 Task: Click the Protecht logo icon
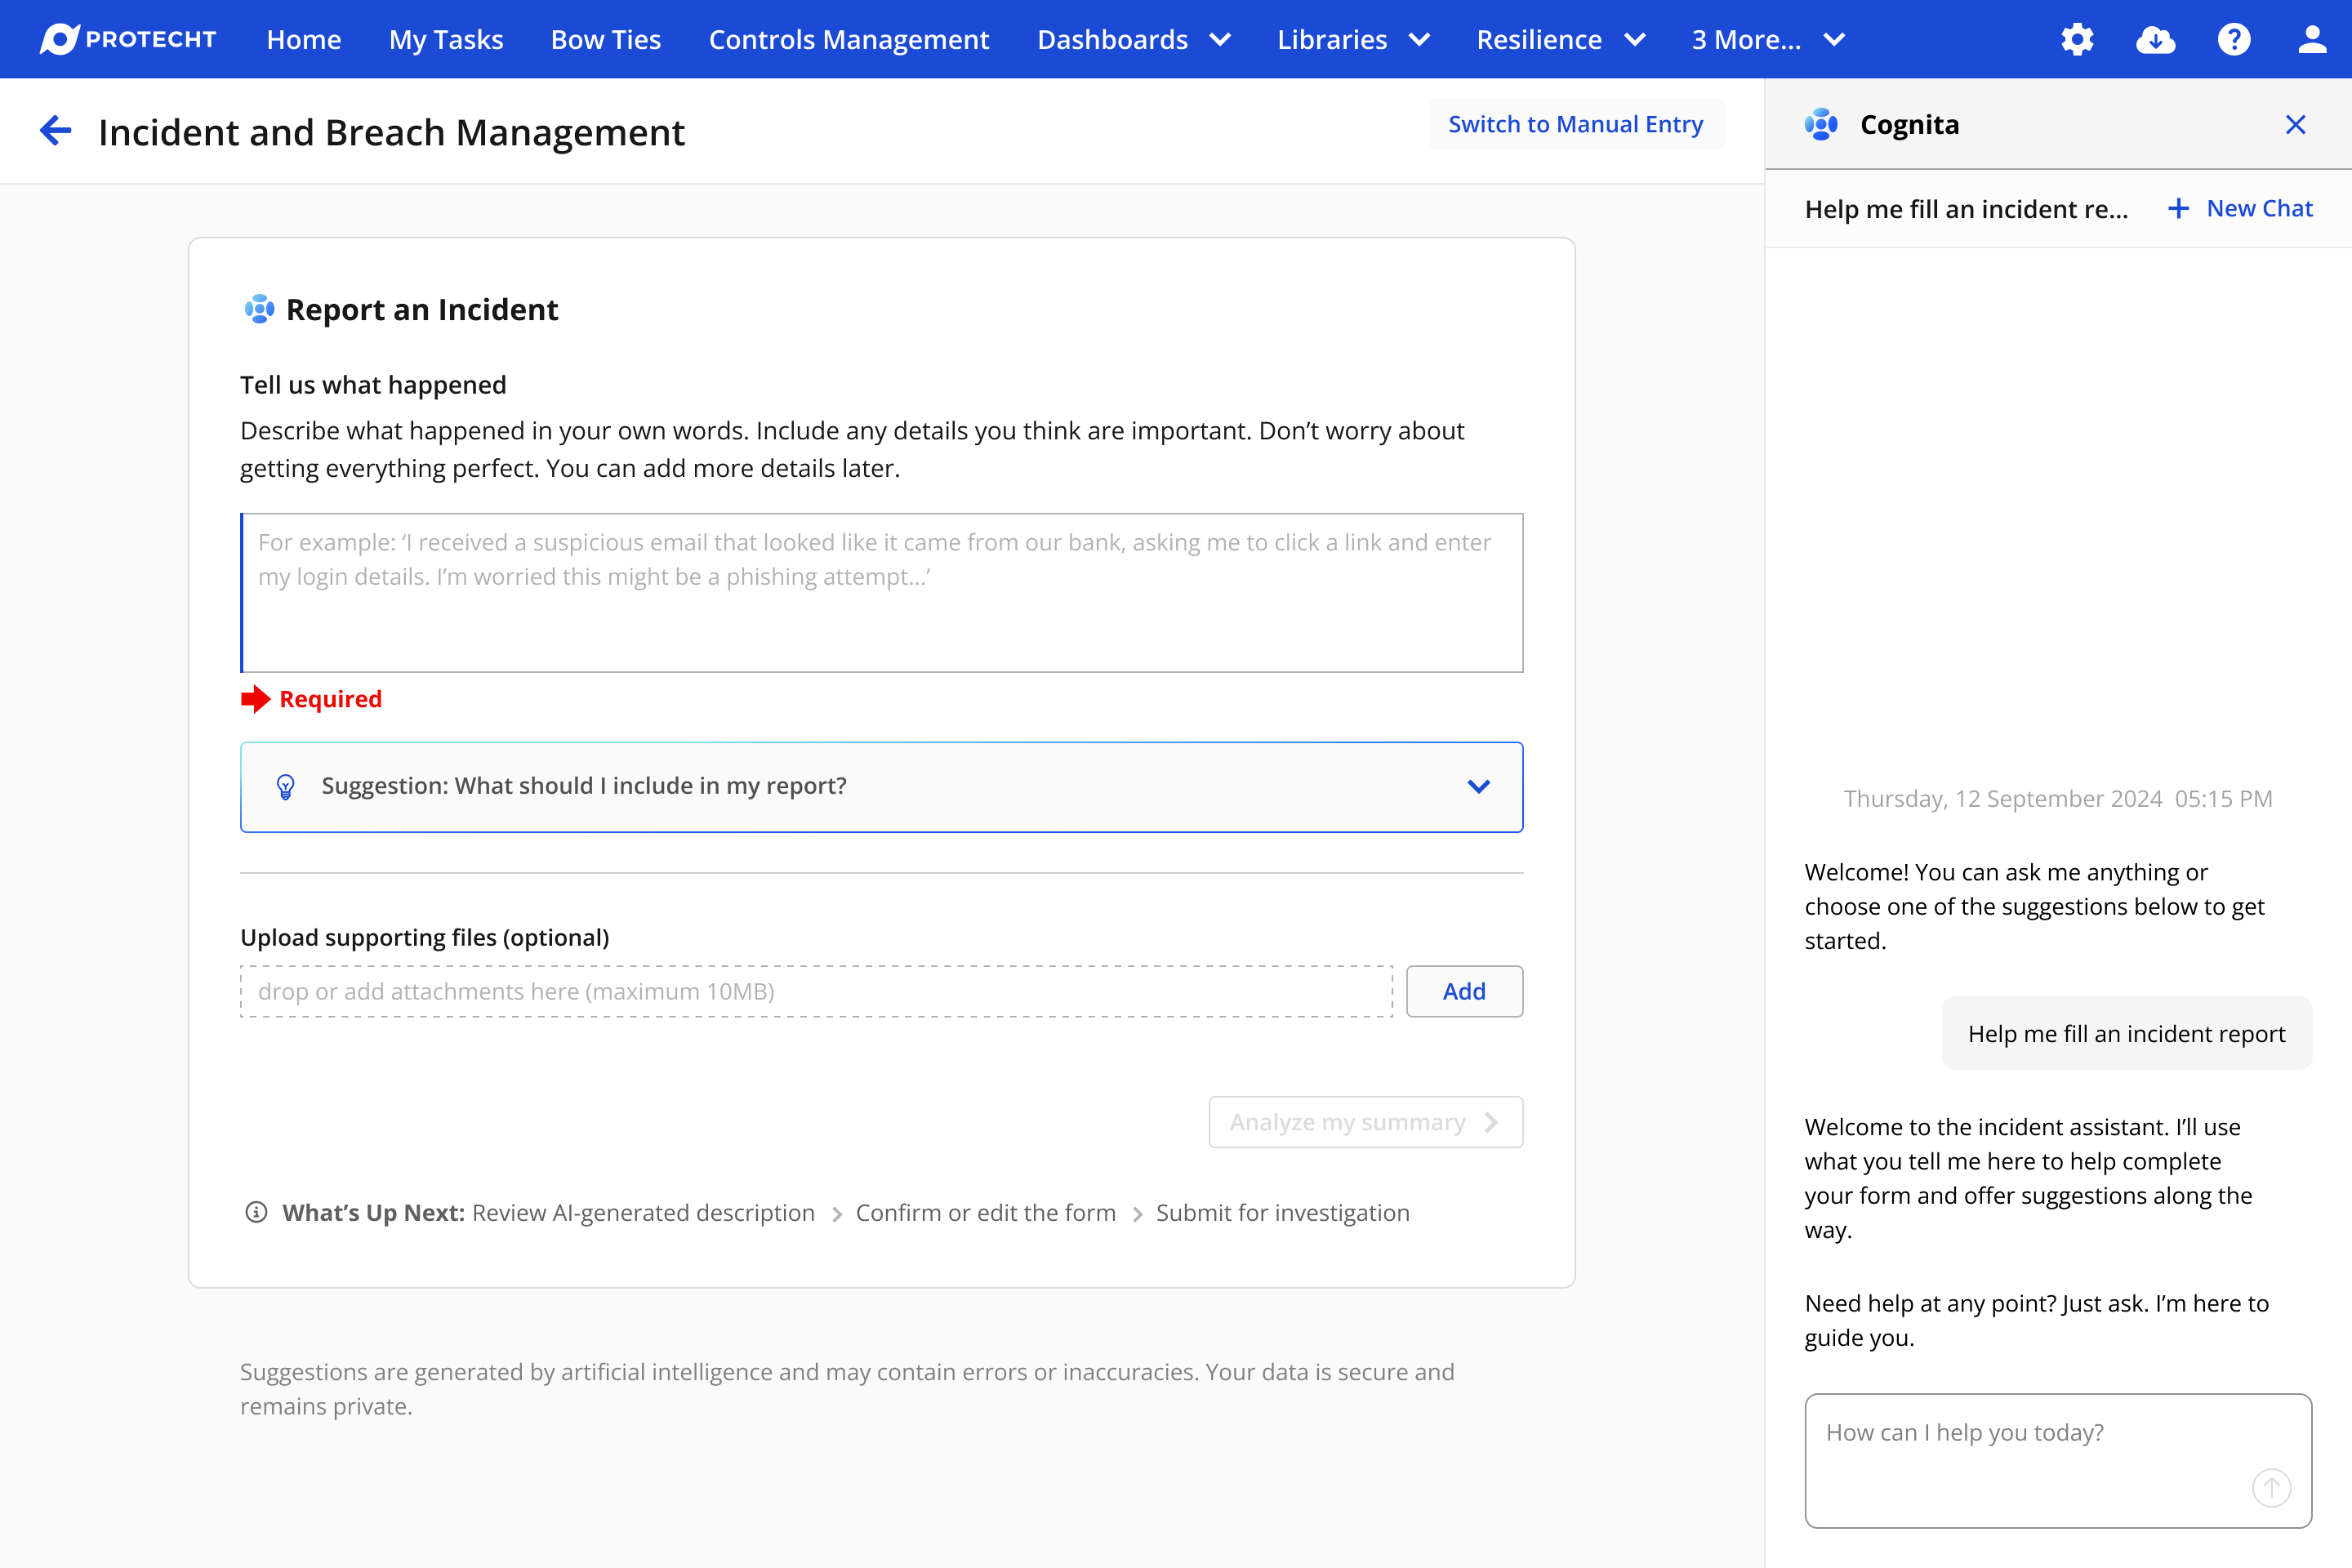click(x=59, y=39)
